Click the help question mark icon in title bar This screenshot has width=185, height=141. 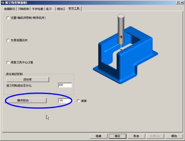(x=178, y=3)
